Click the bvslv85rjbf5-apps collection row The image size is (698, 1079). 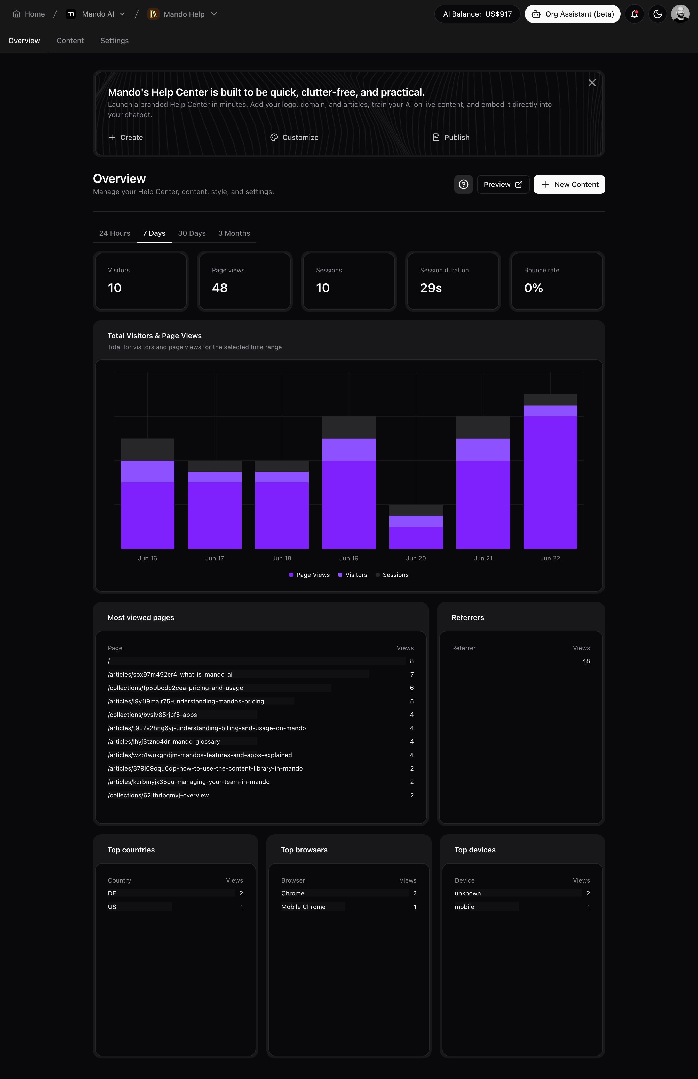[x=261, y=715]
